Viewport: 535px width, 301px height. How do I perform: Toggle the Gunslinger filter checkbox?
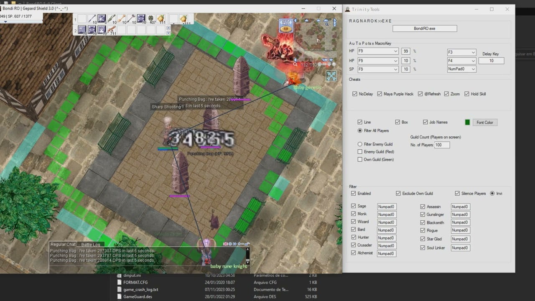pos(423,214)
